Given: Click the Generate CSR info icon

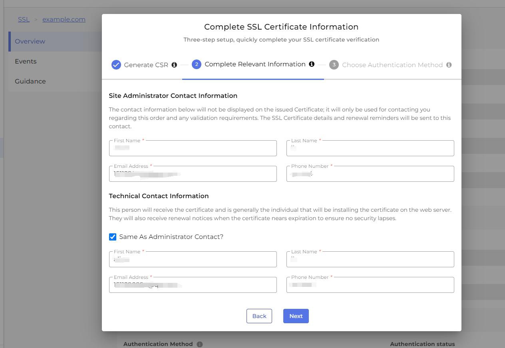Looking at the screenshot, I should click(174, 65).
